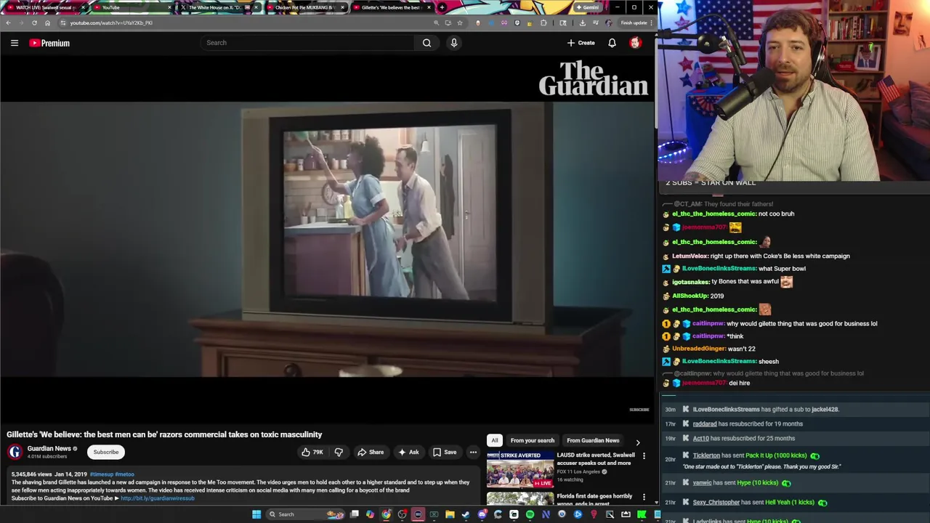The image size is (930, 523).
Task: Go back in browser history
Action: click(x=8, y=23)
